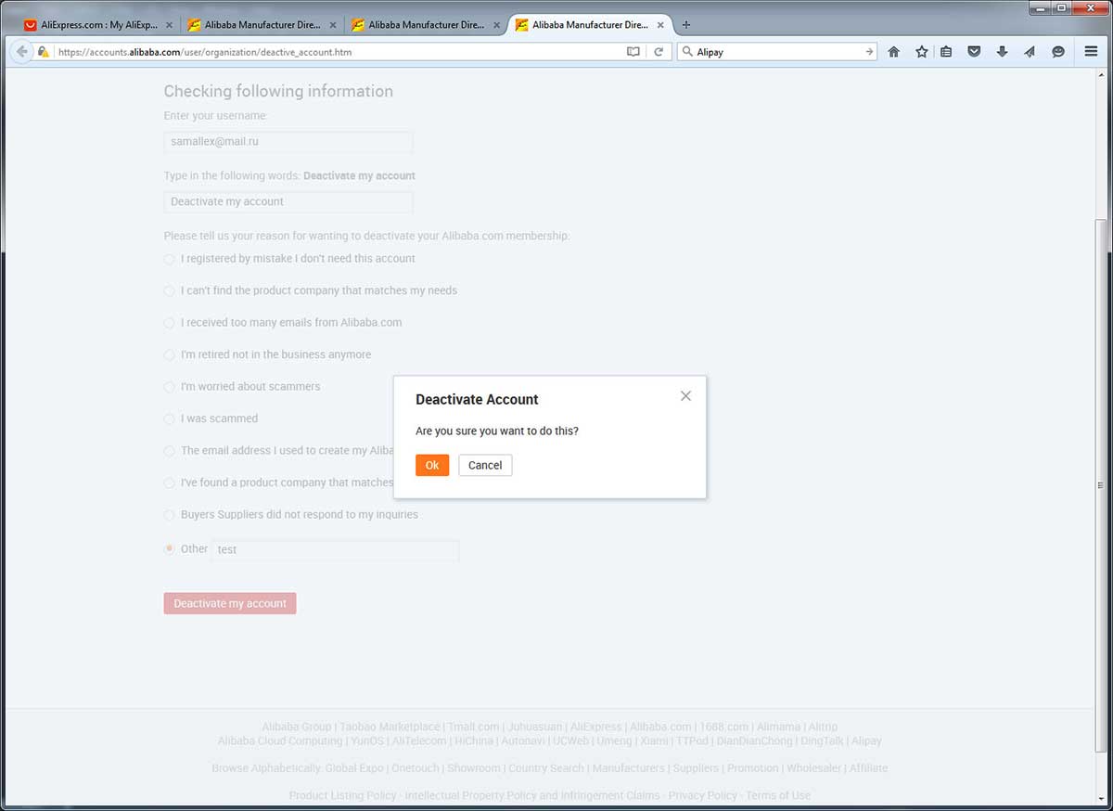Open the Affiliate footer link

point(868,768)
